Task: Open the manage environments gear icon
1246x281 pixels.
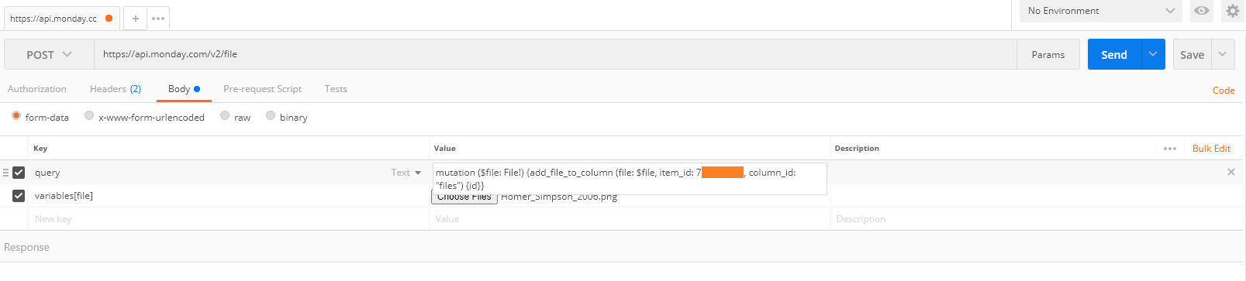Action: [1232, 11]
